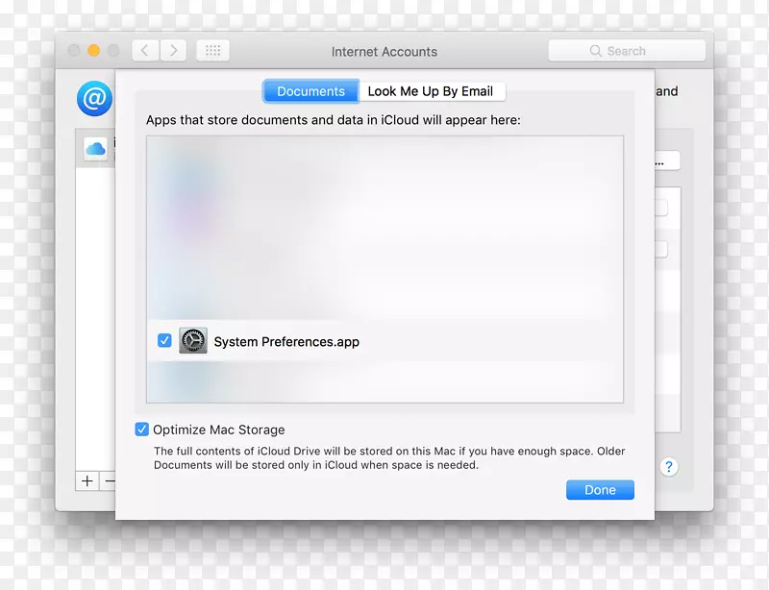Click the Search field in the toolbar
769x590 pixels.
pyautogui.click(x=627, y=51)
